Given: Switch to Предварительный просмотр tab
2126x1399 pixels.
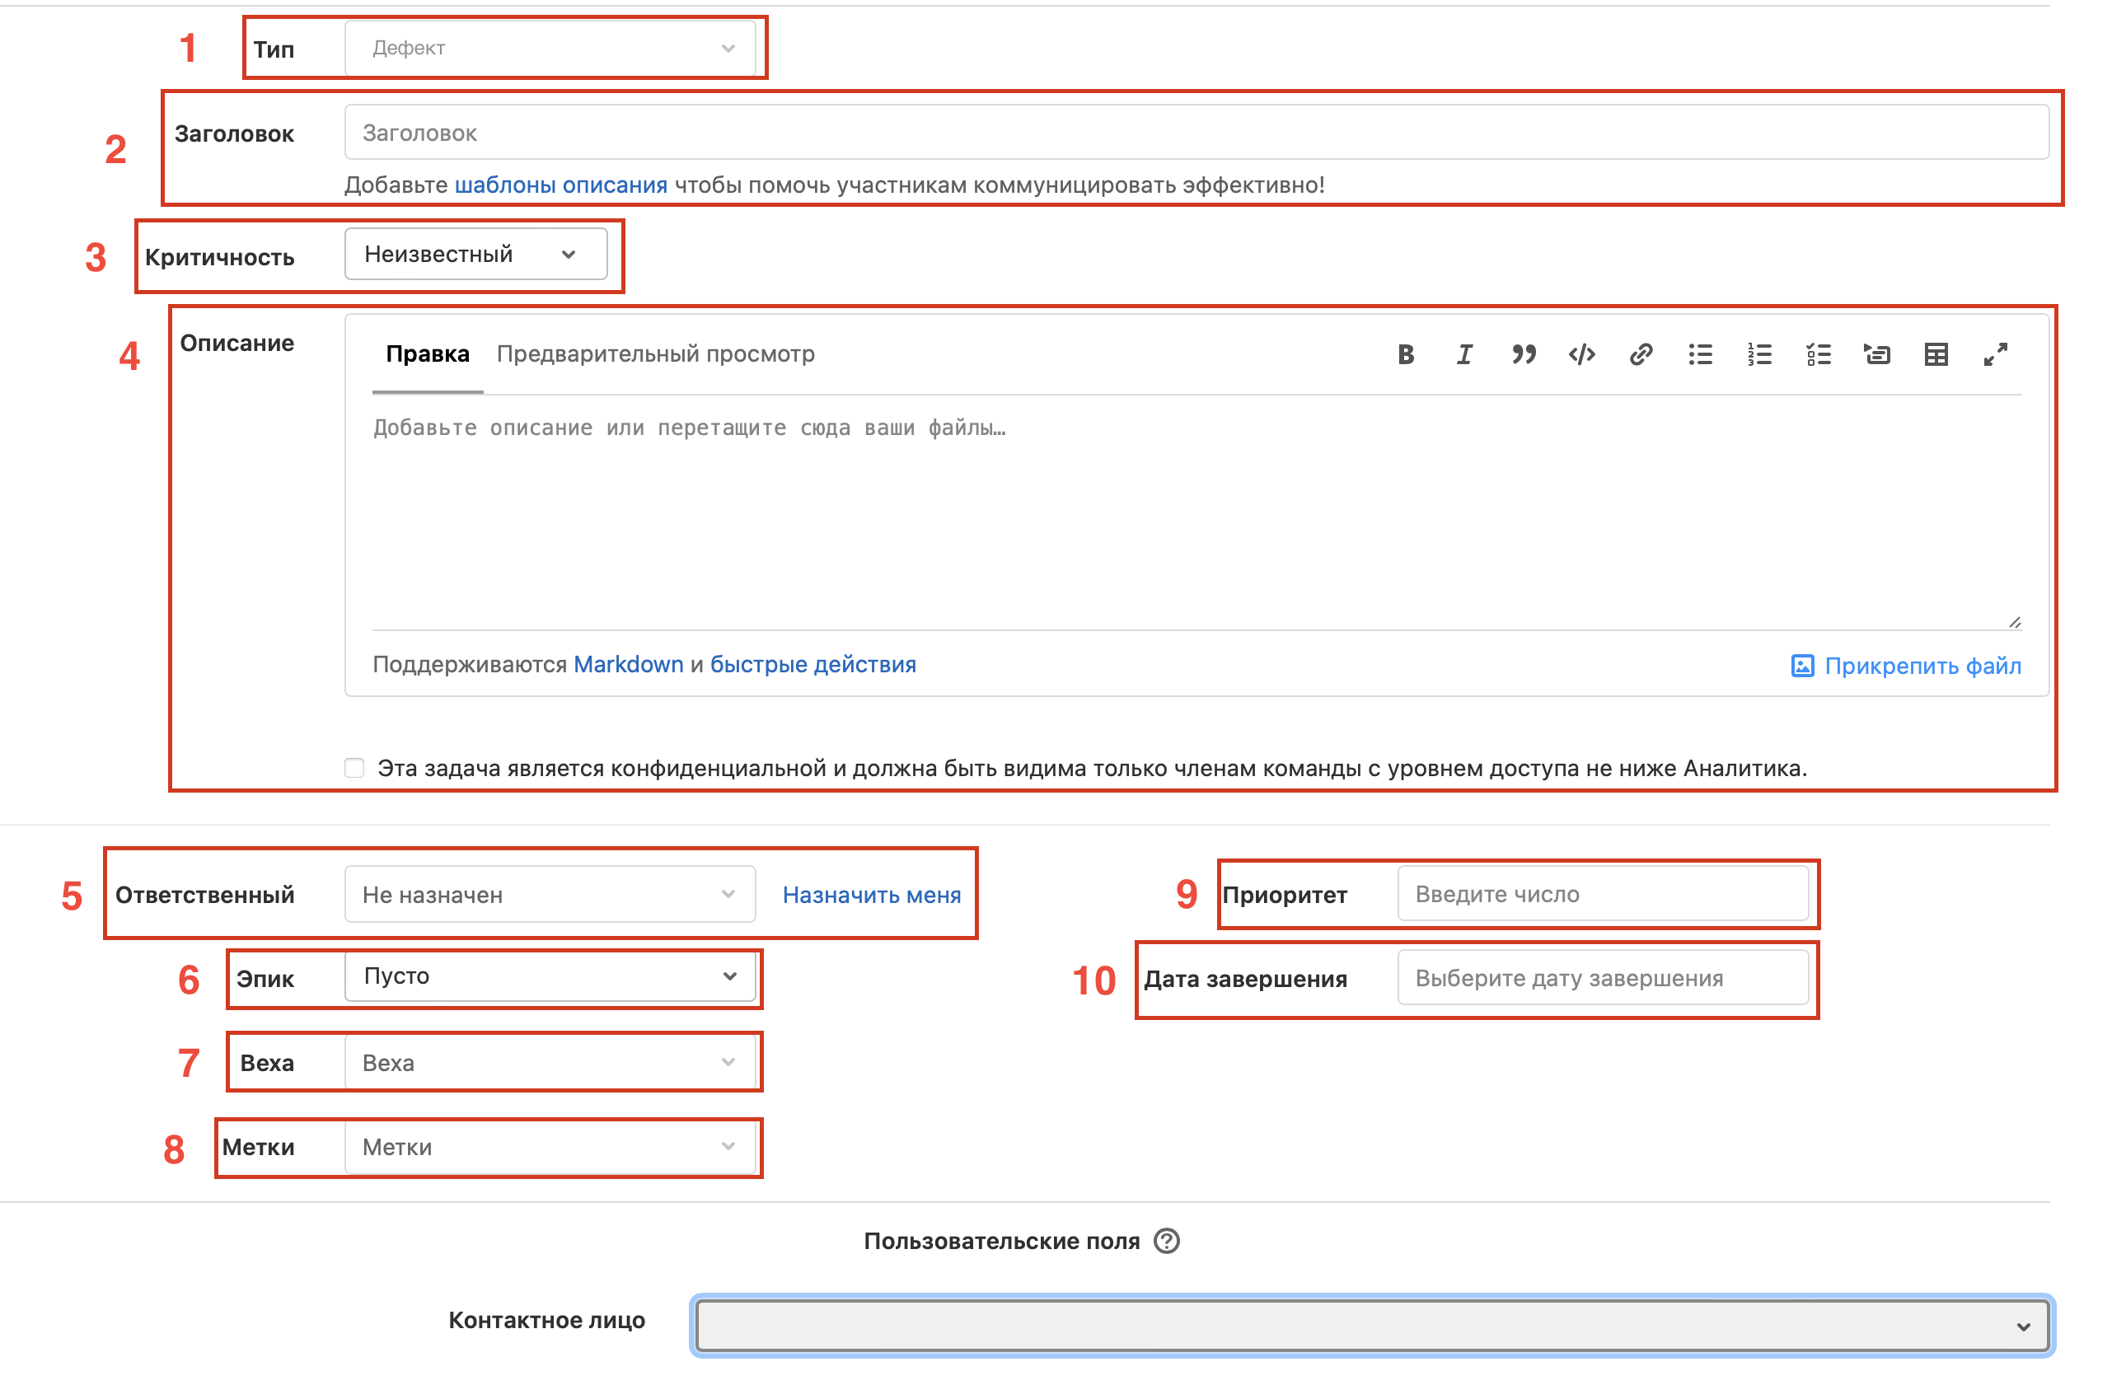Looking at the screenshot, I should click(655, 354).
